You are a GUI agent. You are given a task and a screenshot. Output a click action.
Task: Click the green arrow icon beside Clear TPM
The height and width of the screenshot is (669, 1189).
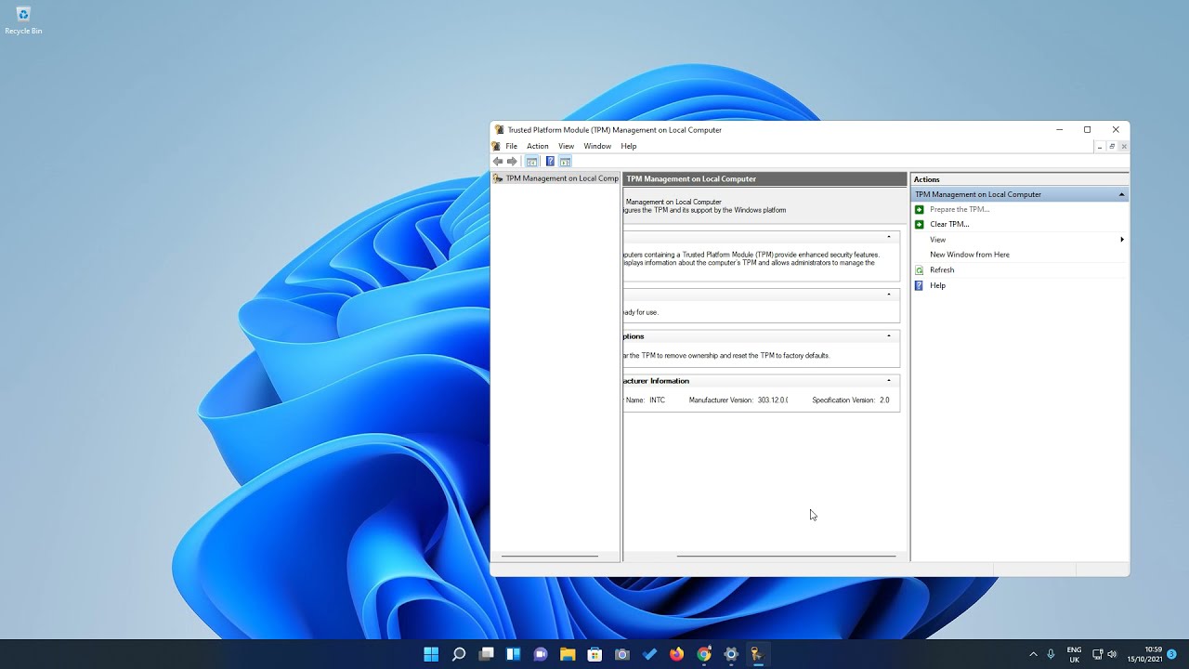point(920,224)
